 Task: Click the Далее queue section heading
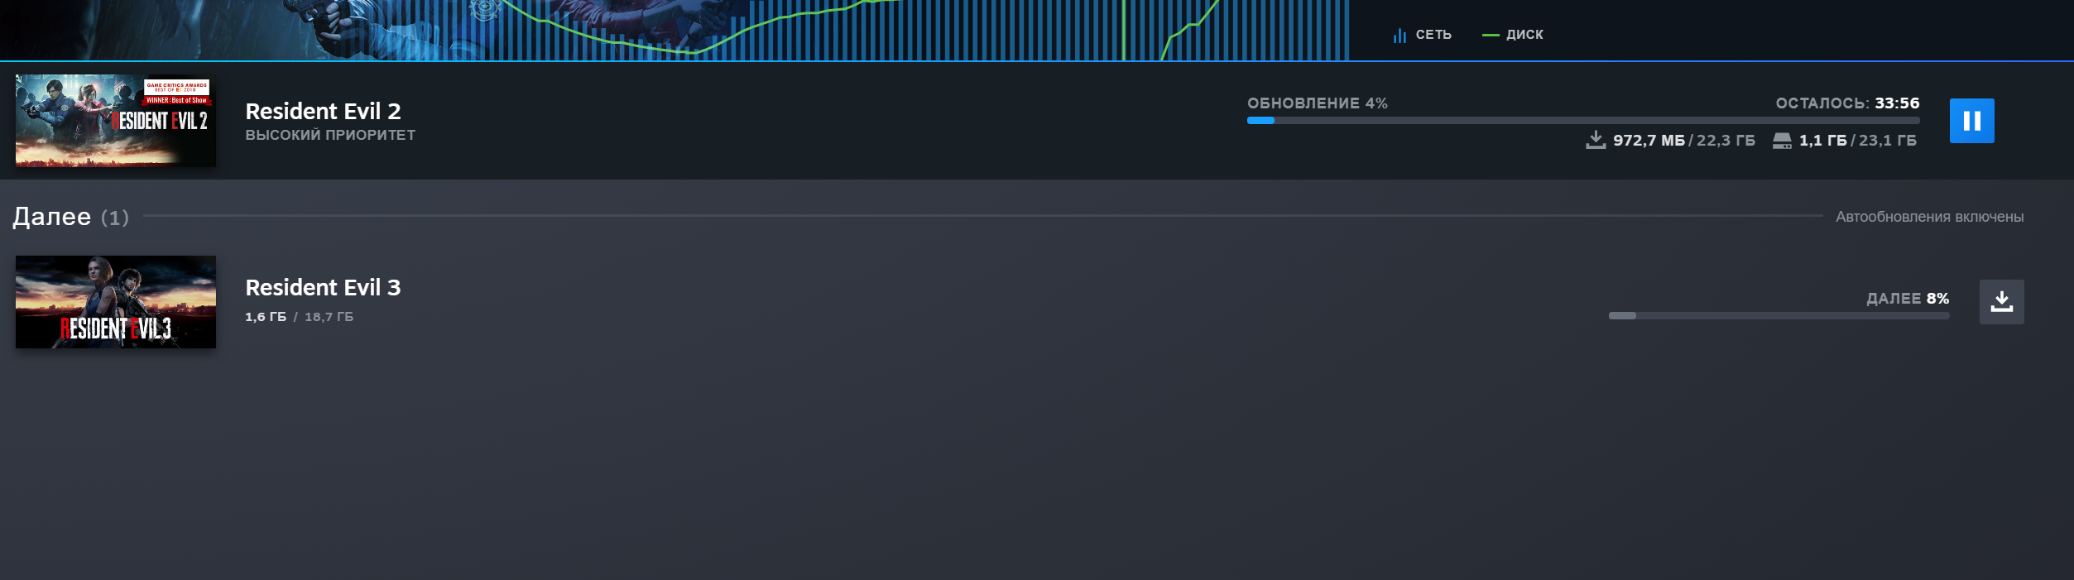(52, 217)
